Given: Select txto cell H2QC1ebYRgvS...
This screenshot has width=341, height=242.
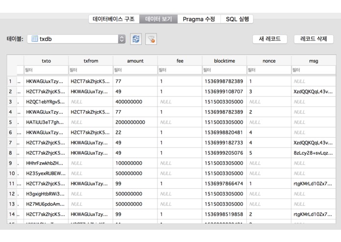Looking at the screenshot, I should point(46,102).
